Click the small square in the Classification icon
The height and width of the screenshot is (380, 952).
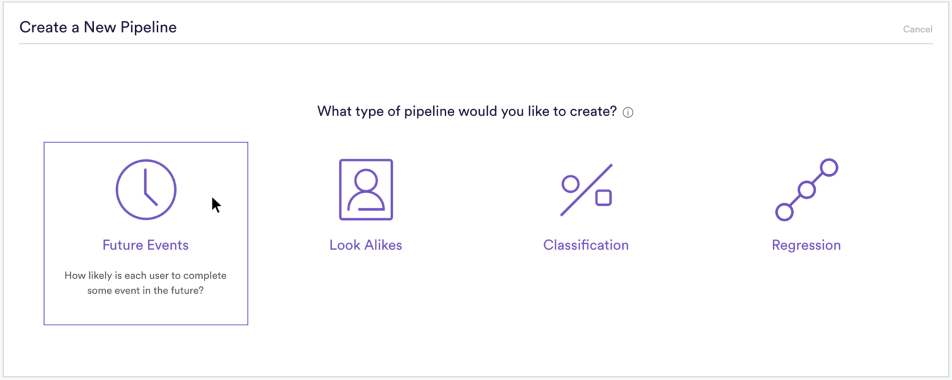pyautogui.click(x=602, y=198)
